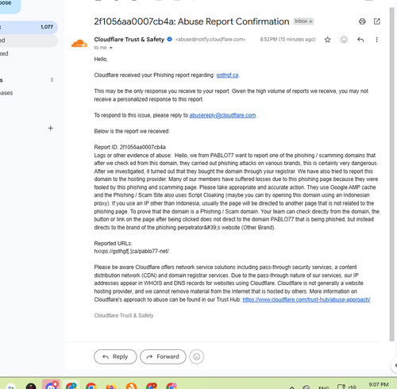Click the taskbar clock showing 9:07 PM
The height and width of the screenshot is (389, 397).
coord(379,384)
